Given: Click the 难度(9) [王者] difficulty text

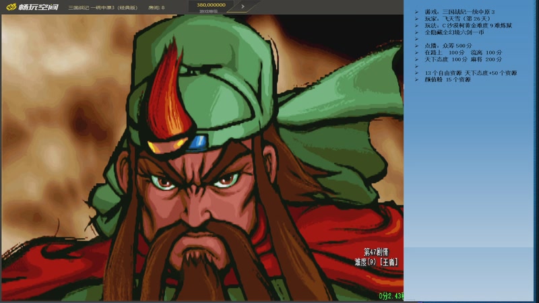Looking at the screenshot, I should (377, 262).
